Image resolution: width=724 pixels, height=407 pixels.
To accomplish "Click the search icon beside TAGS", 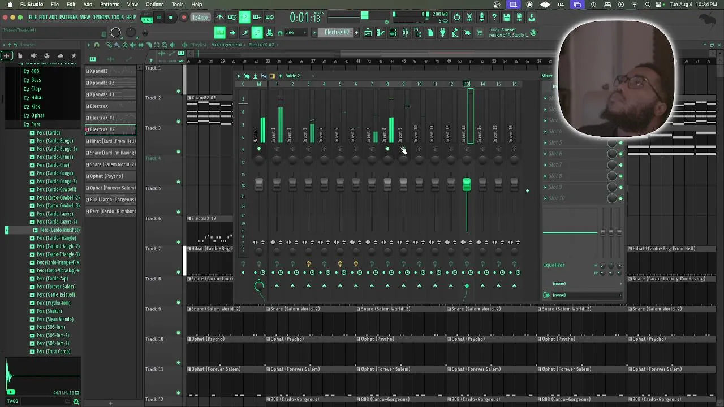I will click(x=76, y=401).
